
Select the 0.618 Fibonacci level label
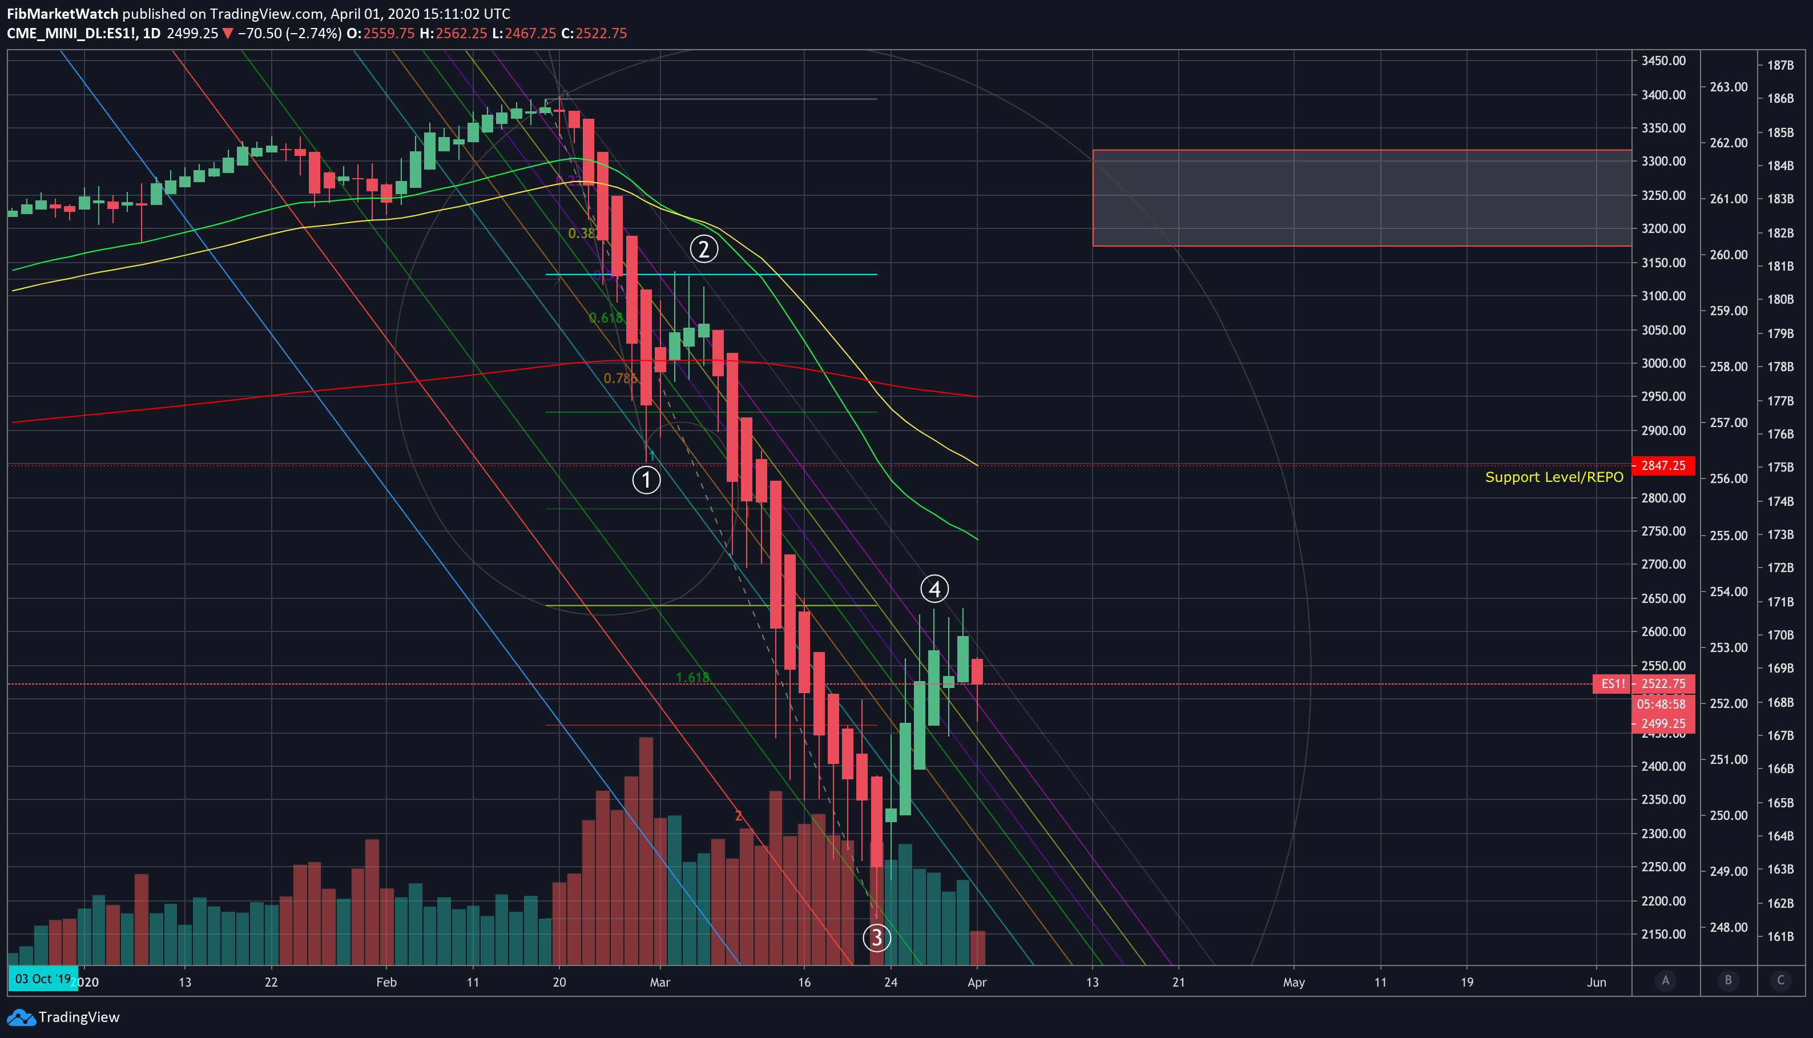606,318
